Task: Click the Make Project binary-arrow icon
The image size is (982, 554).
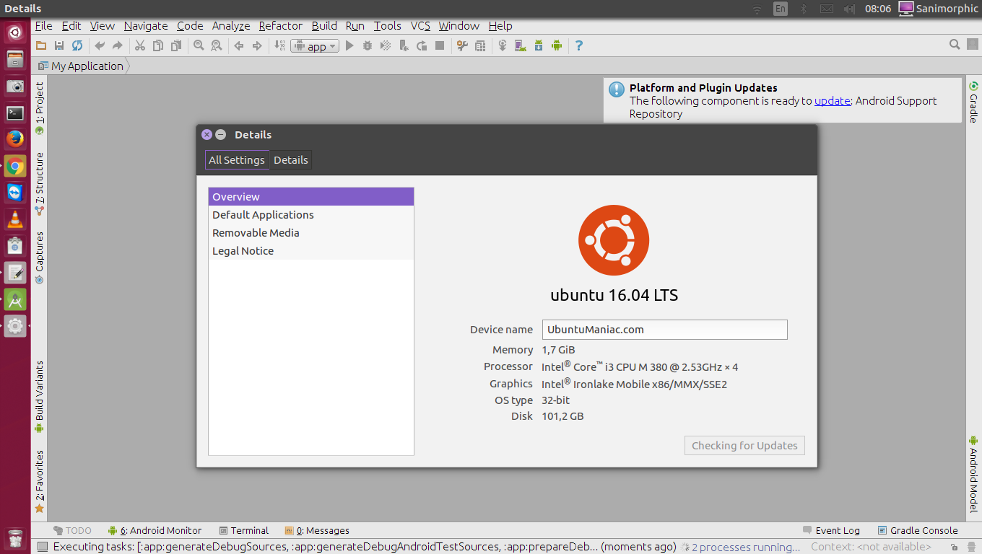Action: 279,45
